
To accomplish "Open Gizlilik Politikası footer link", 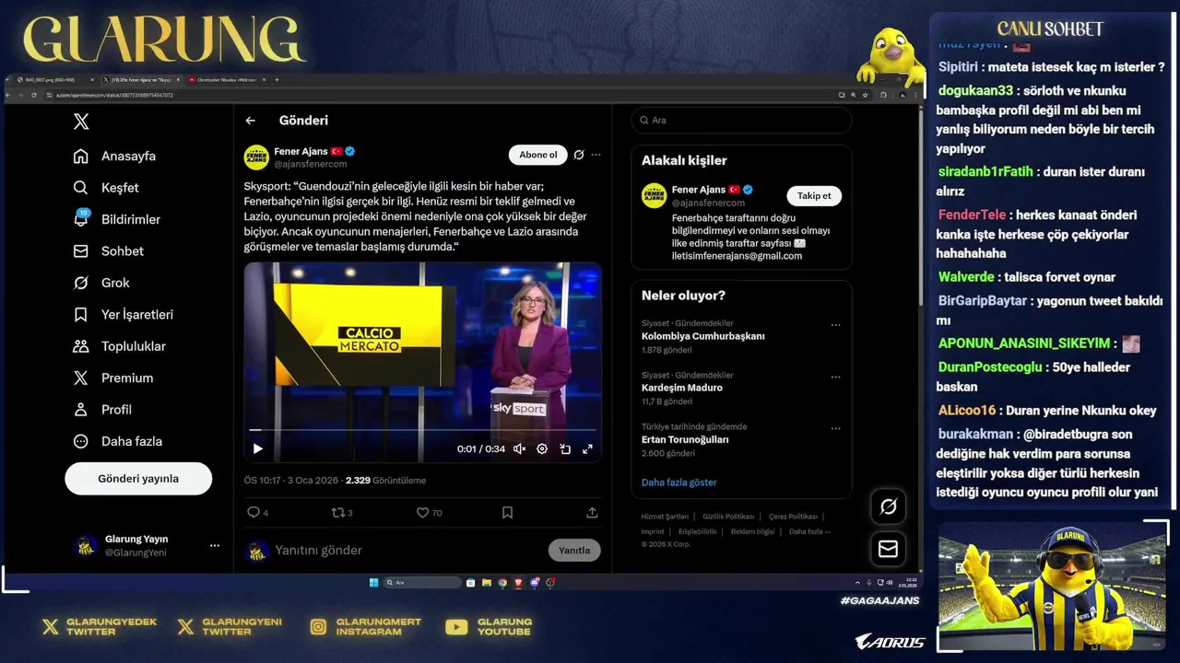I will (x=728, y=517).
